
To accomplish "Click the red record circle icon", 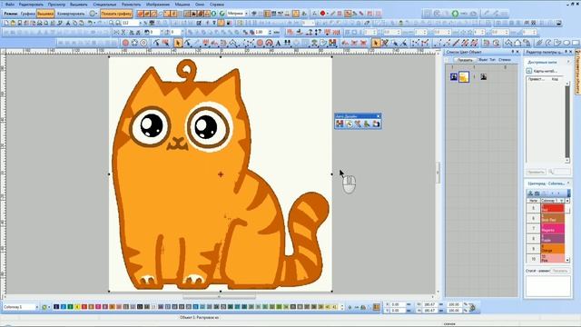I will pyautogui.click(x=322, y=14).
